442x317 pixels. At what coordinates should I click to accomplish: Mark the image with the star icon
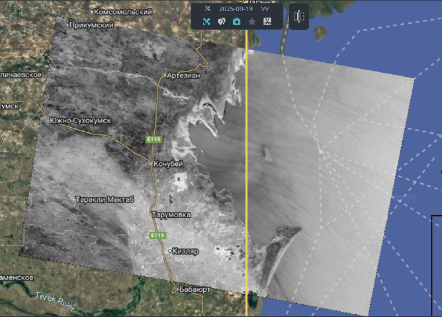click(252, 22)
